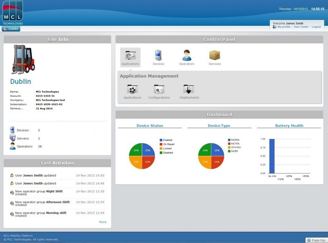
Task: Click the Page top arrow icon
Action: pos(309,240)
